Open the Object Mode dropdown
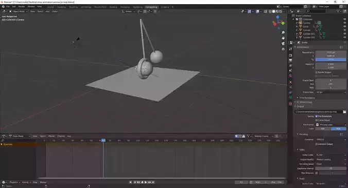 point(19,11)
